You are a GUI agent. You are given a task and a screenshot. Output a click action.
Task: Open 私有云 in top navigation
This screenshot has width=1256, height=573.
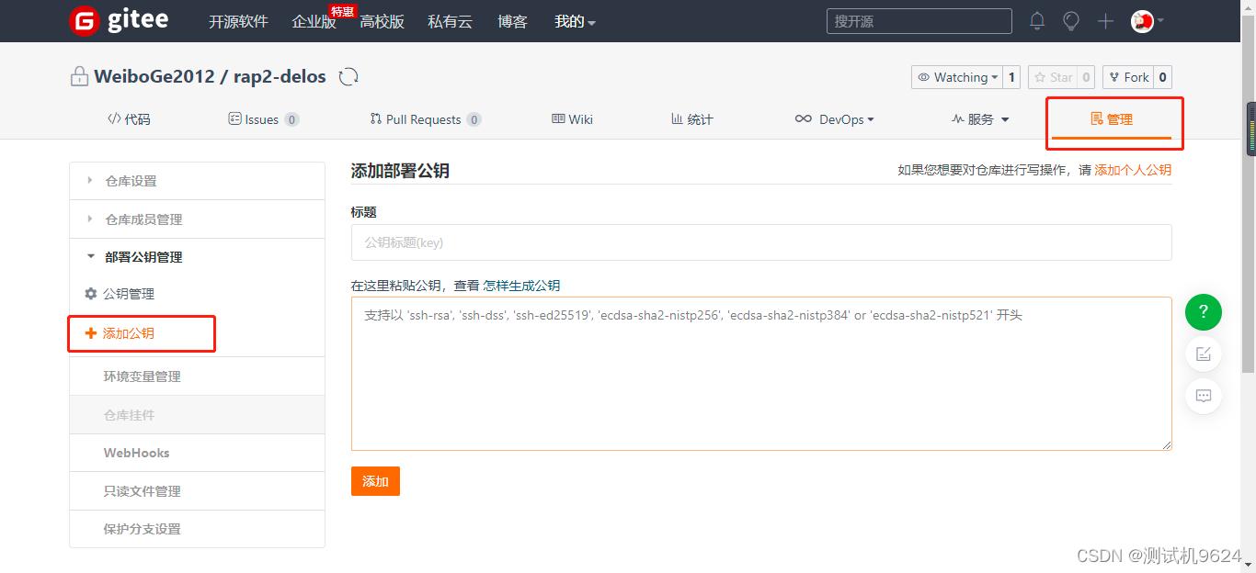pyautogui.click(x=451, y=21)
